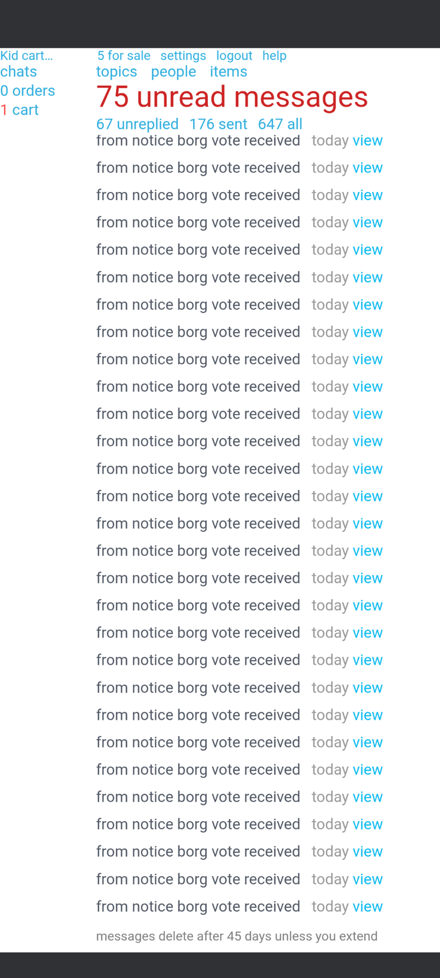Screen dimensions: 440x978
Task: Go to chats in the sidebar
Action: click(19, 72)
